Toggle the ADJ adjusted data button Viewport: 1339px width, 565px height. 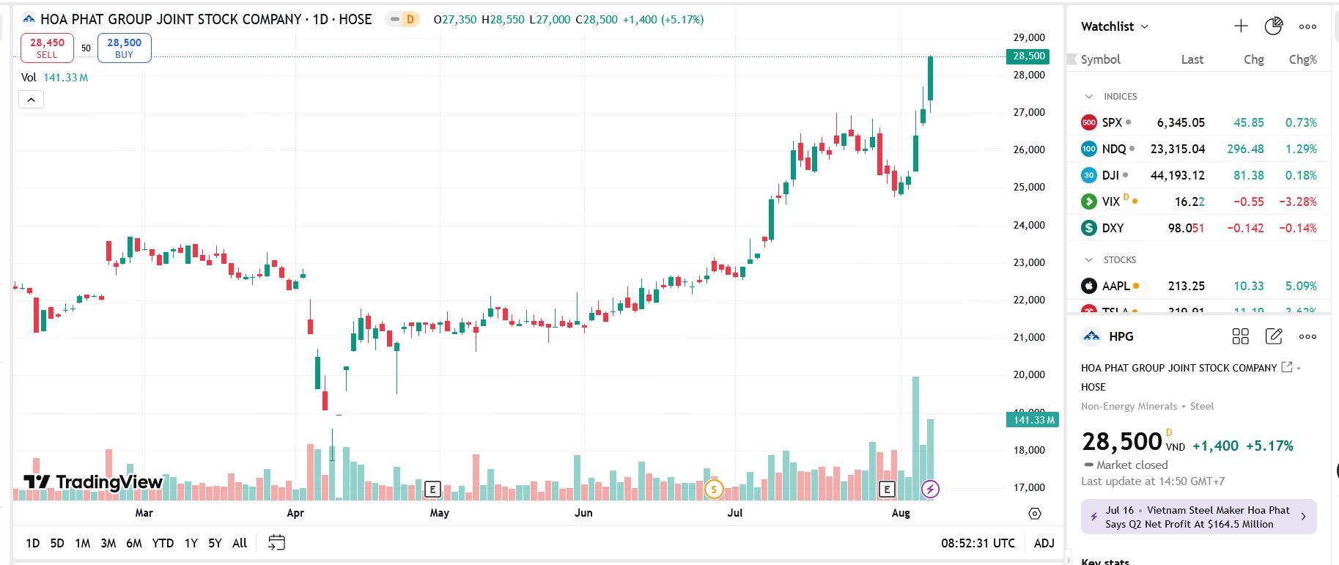(x=1044, y=543)
